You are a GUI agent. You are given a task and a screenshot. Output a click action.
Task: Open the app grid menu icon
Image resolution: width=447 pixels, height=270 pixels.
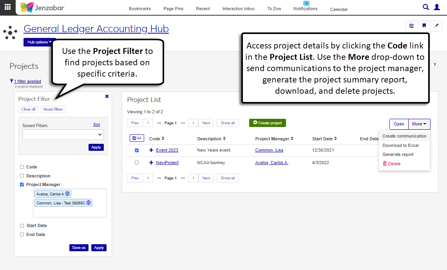point(8,7)
